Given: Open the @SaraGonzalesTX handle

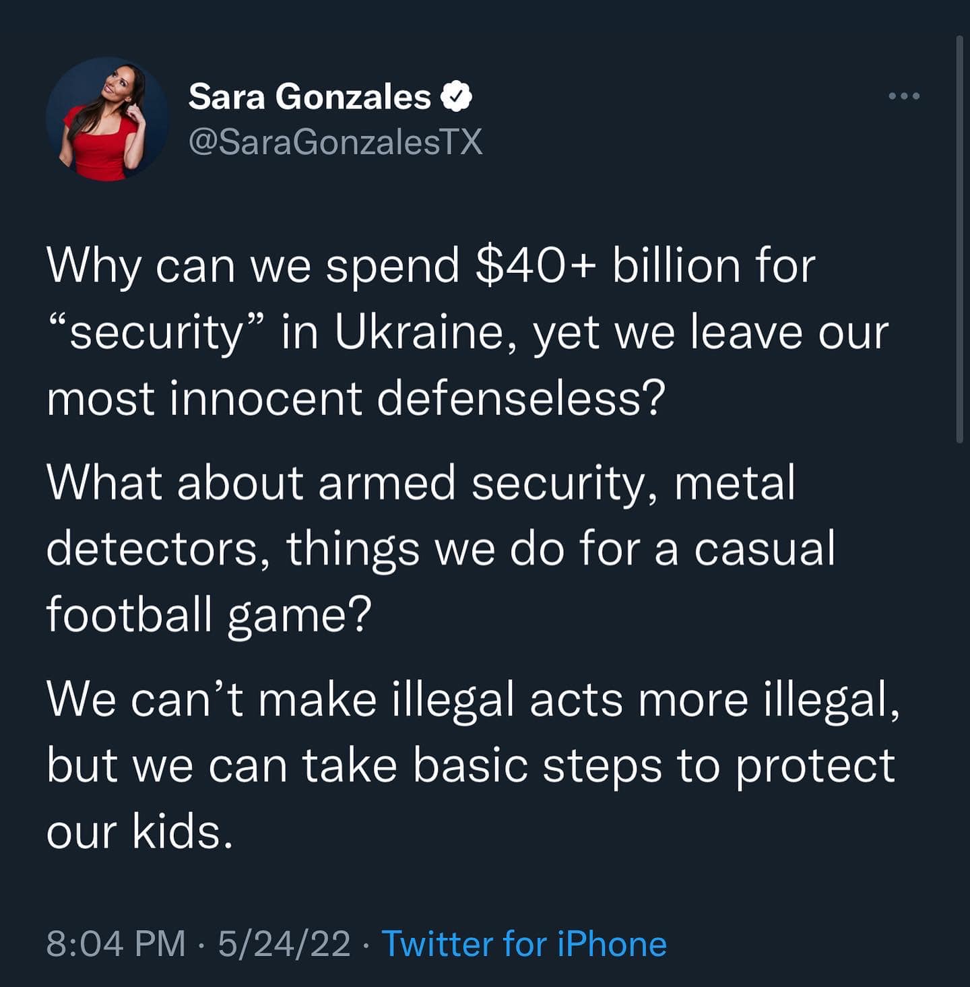Looking at the screenshot, I should pos(335,141).
